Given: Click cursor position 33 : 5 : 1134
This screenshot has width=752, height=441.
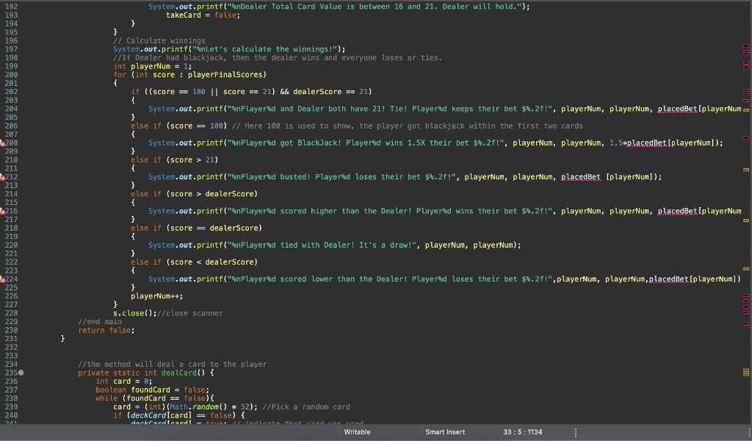Looking at the screenshot, I should coord(522,432).
